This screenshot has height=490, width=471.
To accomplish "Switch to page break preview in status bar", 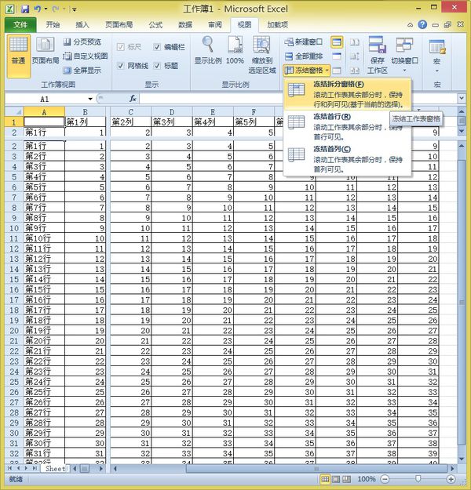I will click(x=346, y=479).
